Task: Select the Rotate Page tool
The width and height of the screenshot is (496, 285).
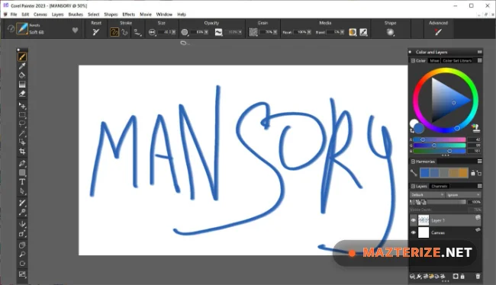Action: (22, 264)
